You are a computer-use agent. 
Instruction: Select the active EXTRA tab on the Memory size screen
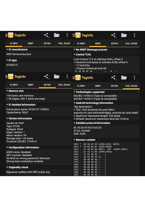click(47, 85)
